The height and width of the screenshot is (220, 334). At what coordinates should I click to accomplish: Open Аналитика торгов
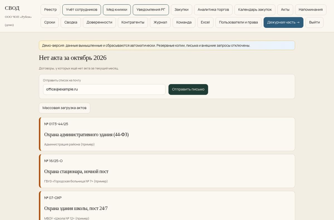[213, 10]
